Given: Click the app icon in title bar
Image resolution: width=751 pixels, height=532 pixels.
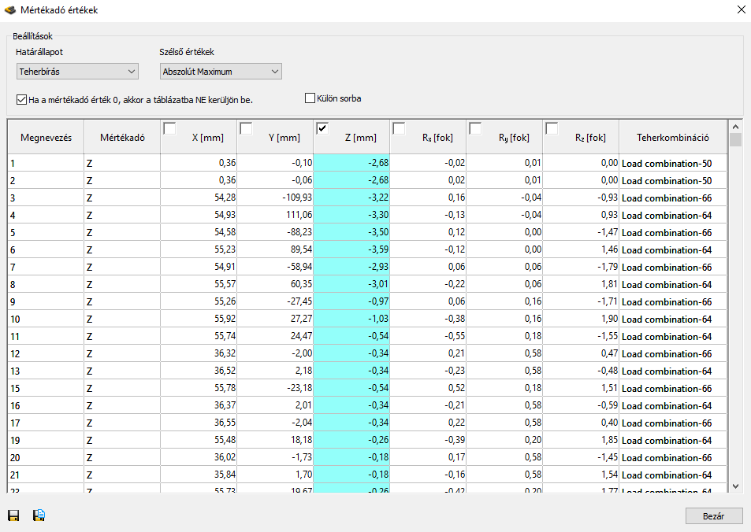Looking at the screenshot, I should click(x=9, y=9).
